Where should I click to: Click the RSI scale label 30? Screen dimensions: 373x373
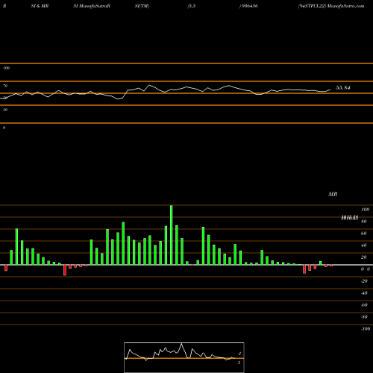(5, 110)
